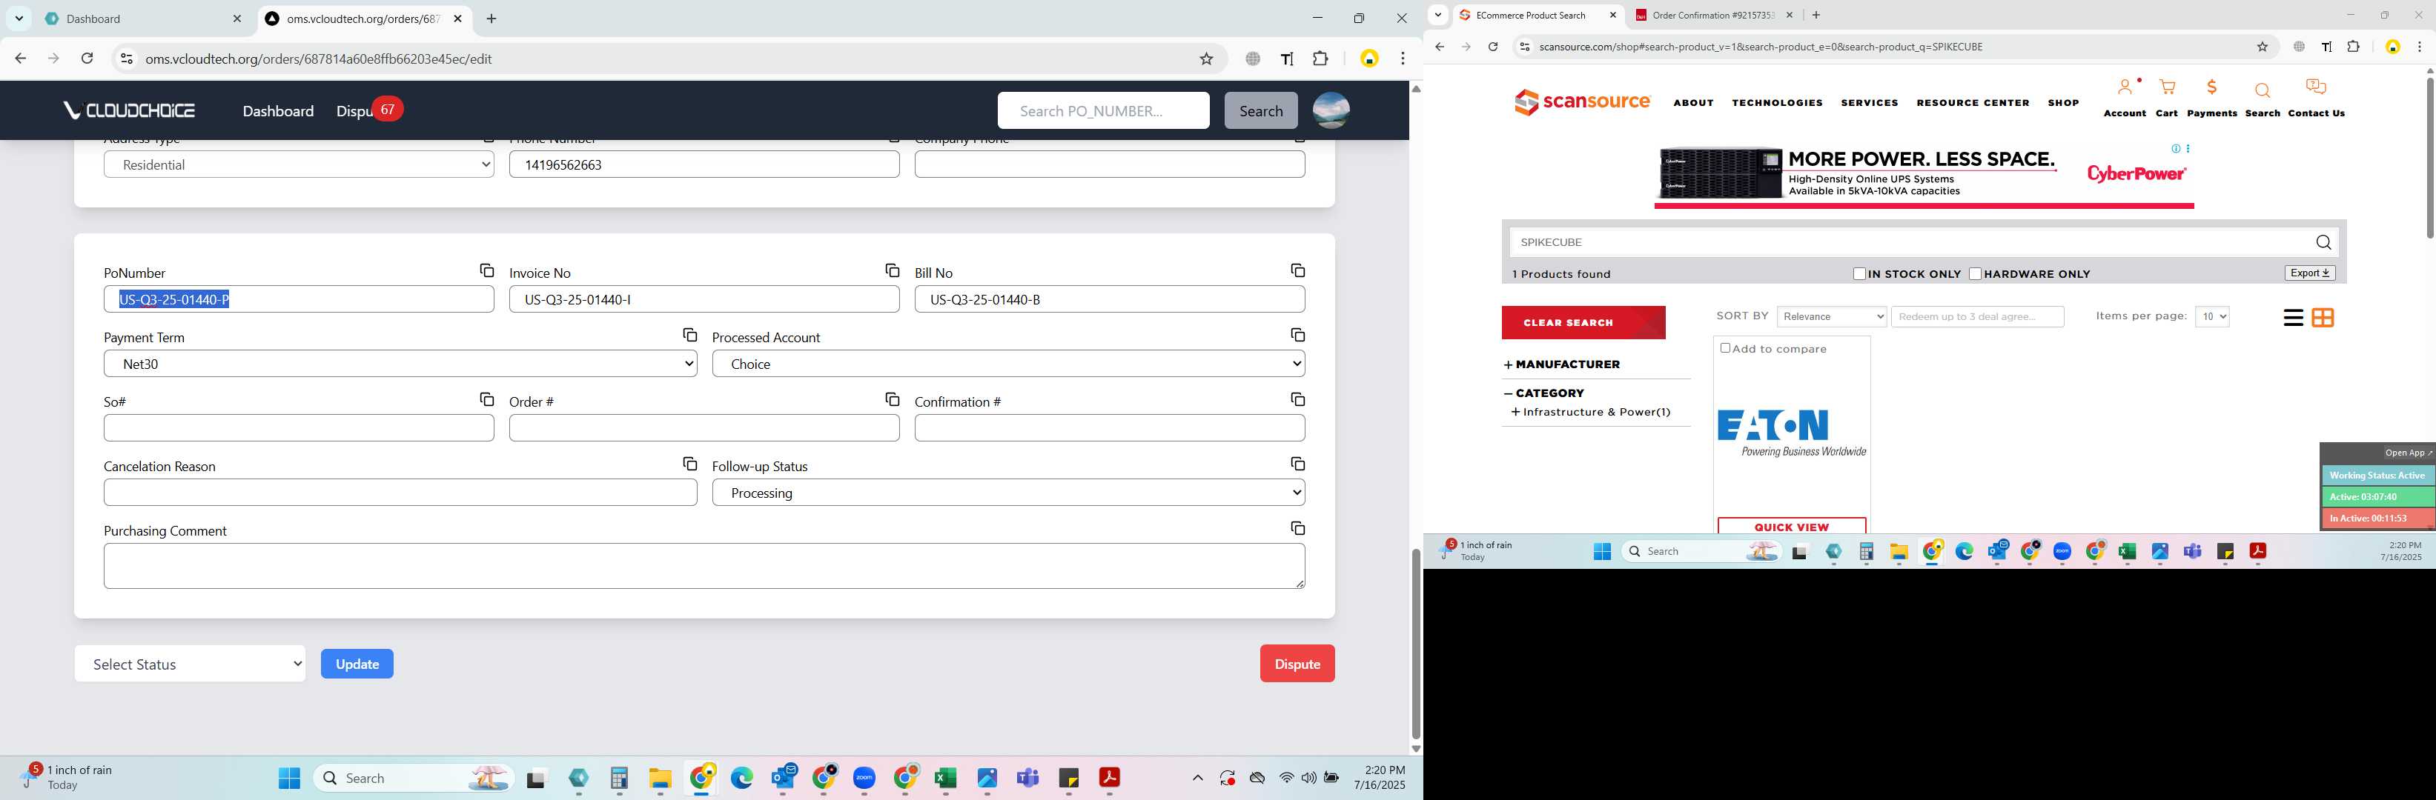Copy the Purchasing Comment text
2436x800 pixels.
point(1297,528)
